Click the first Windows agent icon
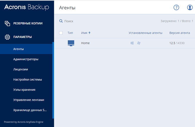195x127 pixels. pos(132,43)
